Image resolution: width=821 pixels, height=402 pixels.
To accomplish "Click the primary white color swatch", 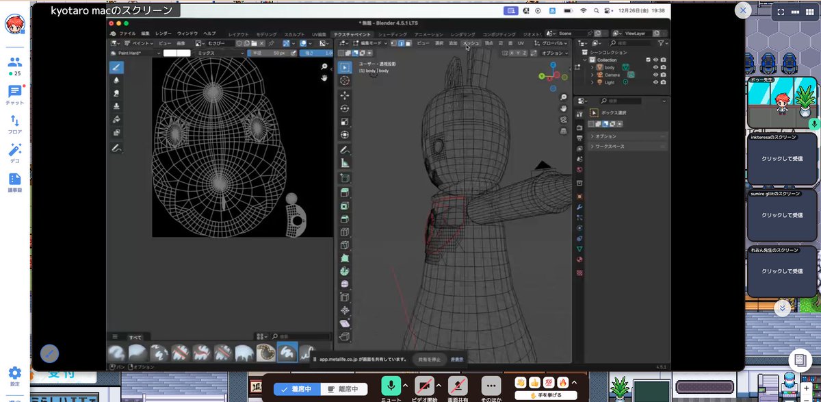I will pyautogui.click(x=170, y=53).
